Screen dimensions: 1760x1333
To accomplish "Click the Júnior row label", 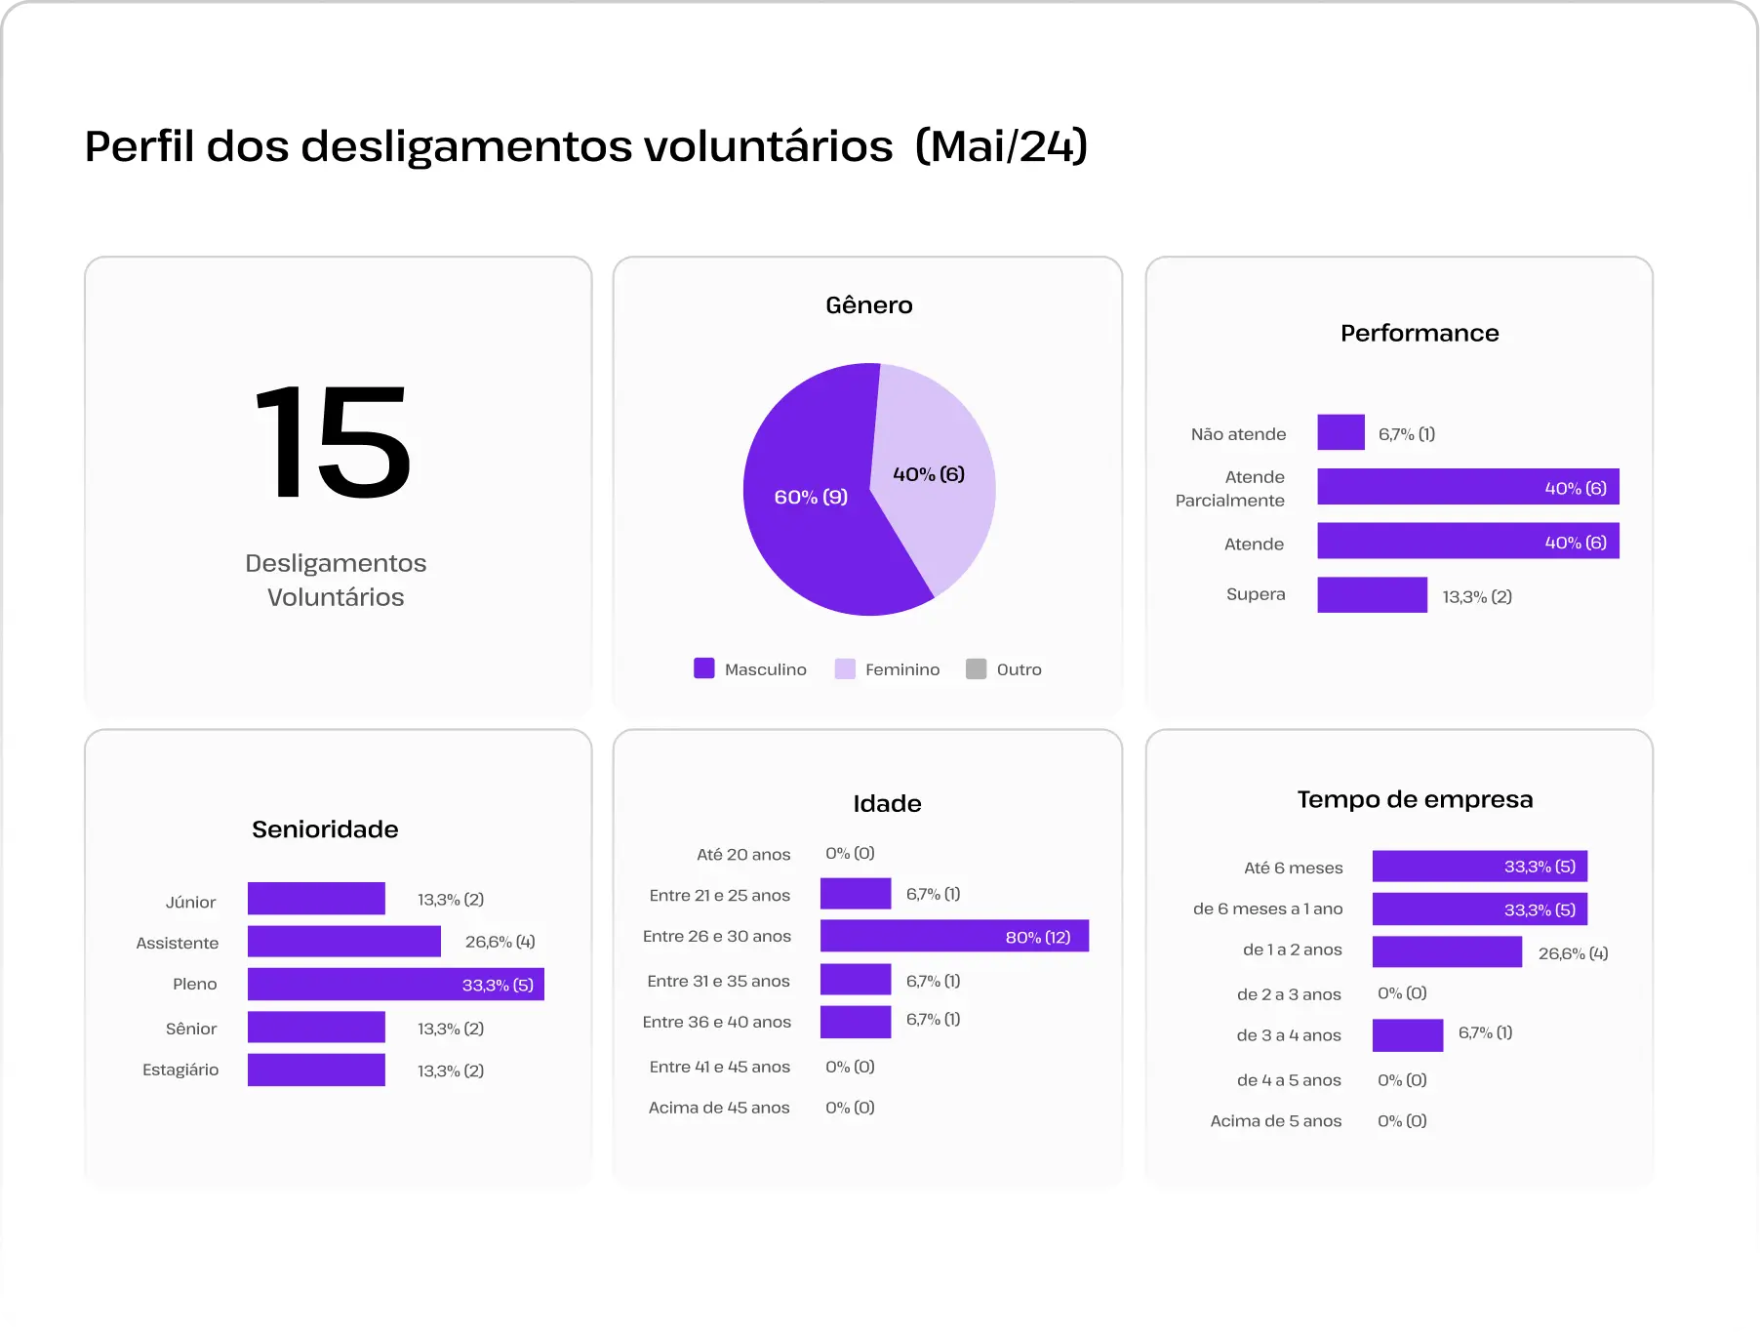I will pyautogui.click(x=190, y=902).
